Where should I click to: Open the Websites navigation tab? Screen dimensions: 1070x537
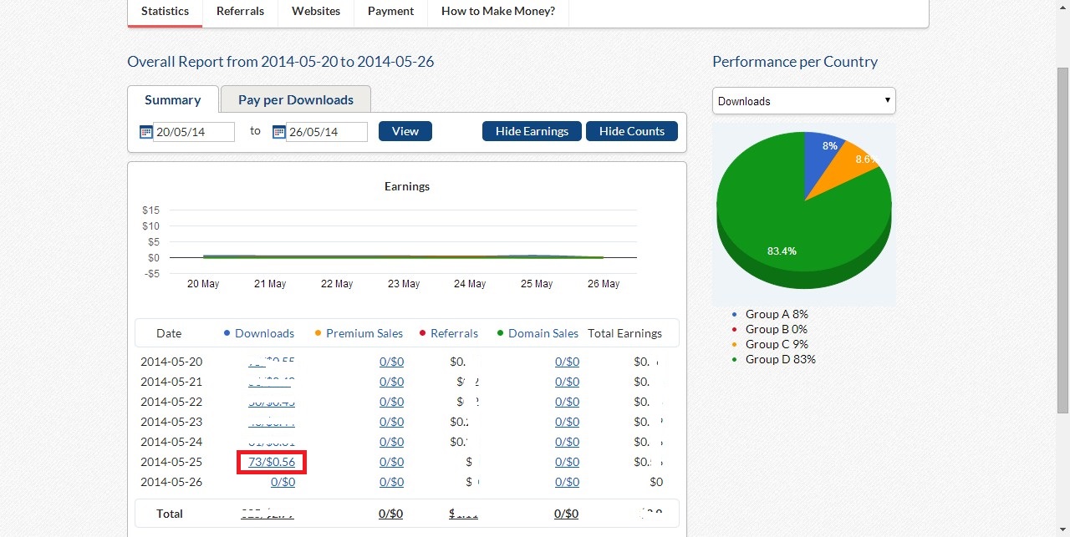point(315,12)
